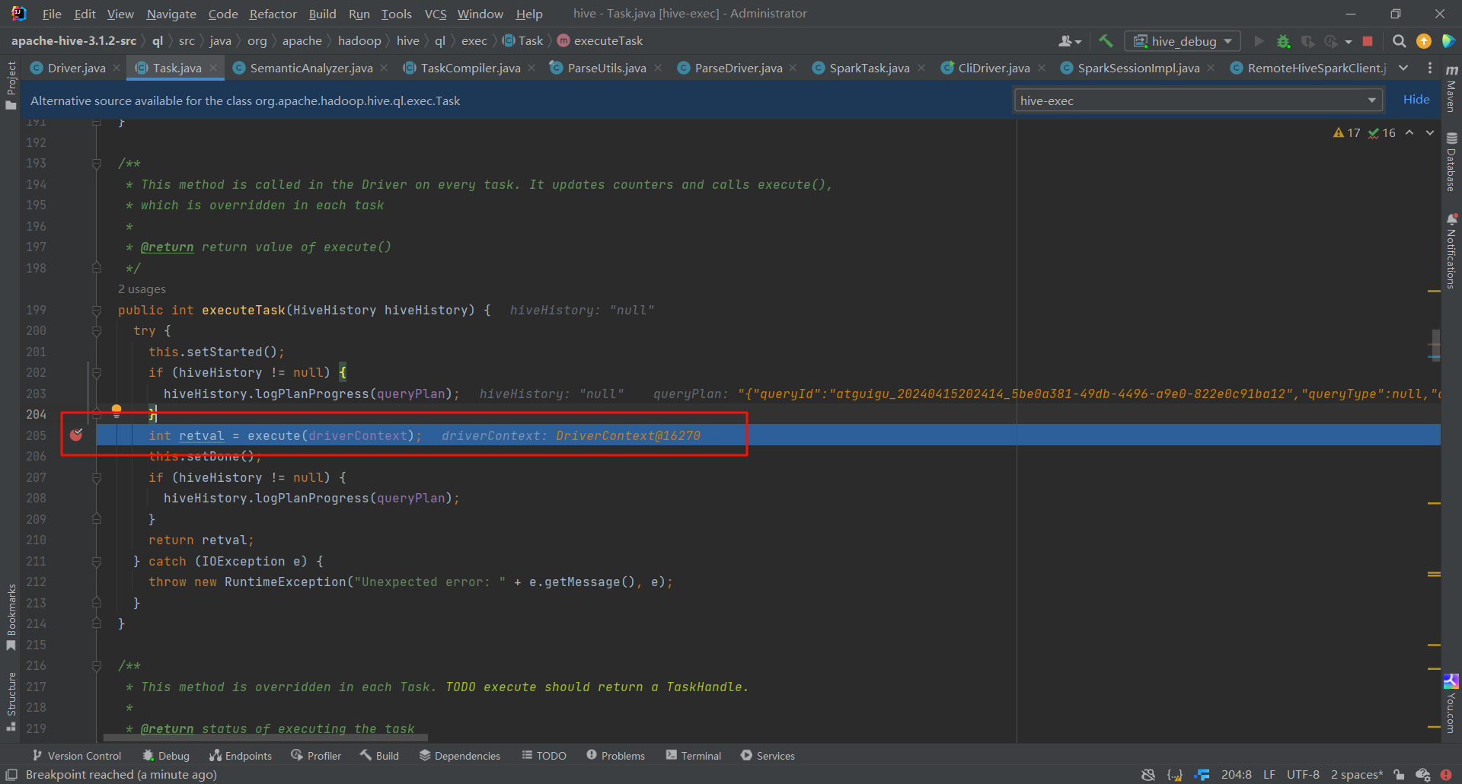Viewport: 1462px width, 784px height.
Task: Open run options dropdown arrow beside profiler
Action: 1349,41
